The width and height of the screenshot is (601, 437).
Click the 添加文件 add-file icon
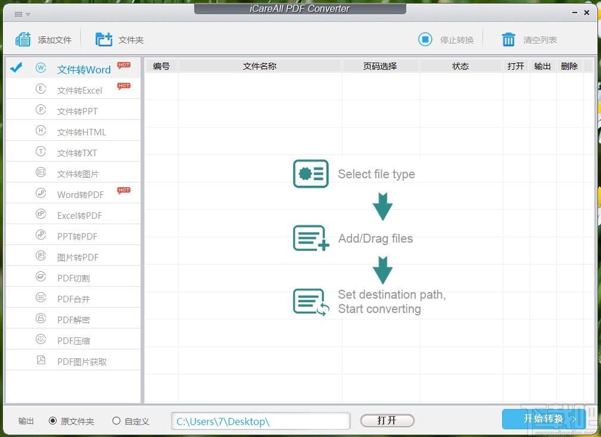tap(23, 39)
